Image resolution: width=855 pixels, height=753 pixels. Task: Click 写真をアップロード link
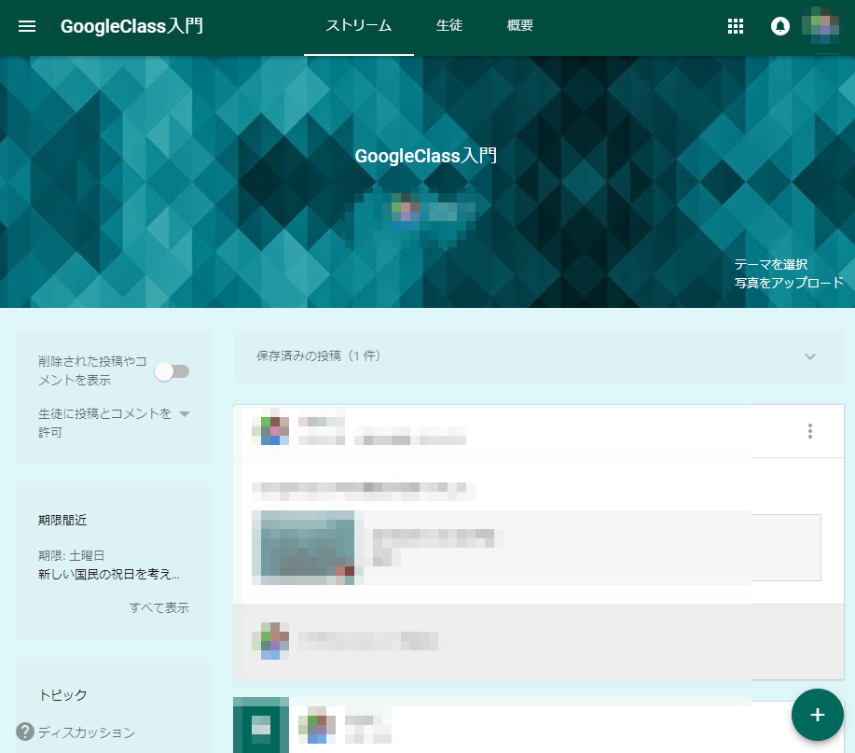pos(789,283)
